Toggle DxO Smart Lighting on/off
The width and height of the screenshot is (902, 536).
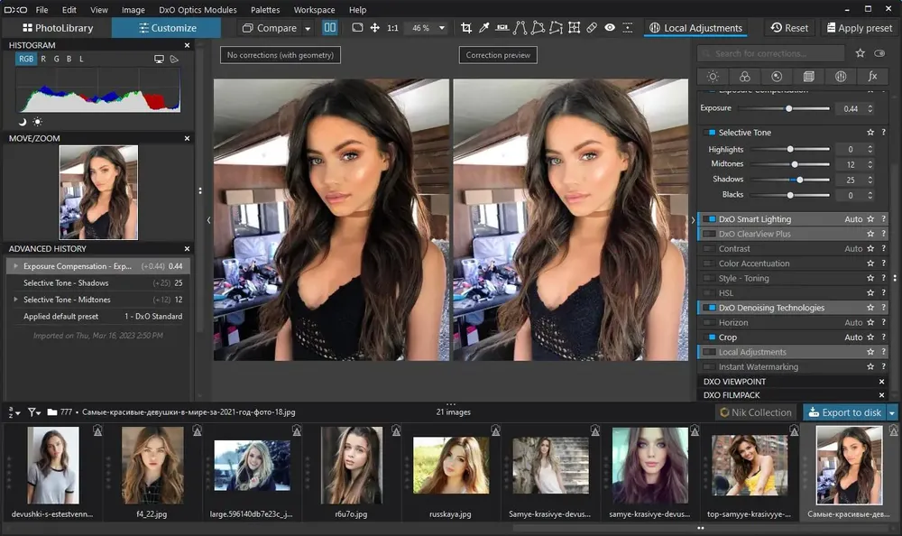tap(710, 219)
